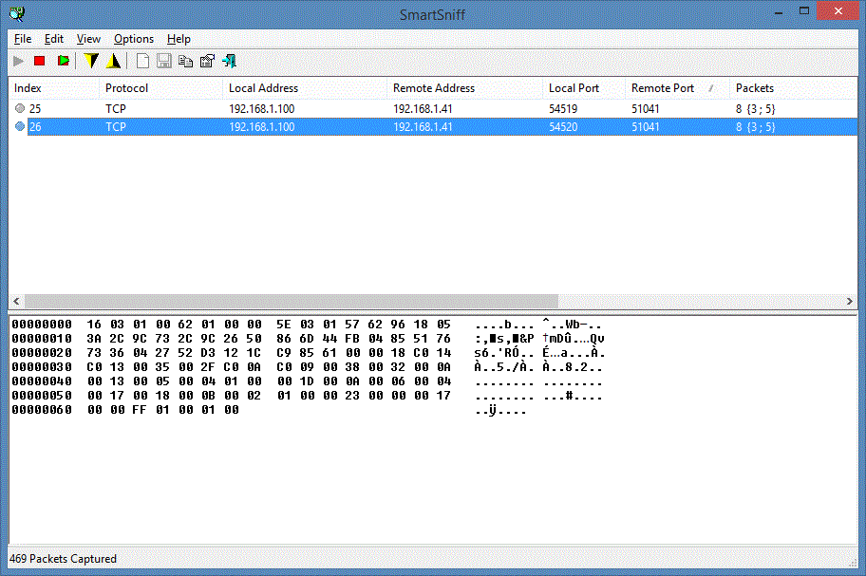Viewport: 866px width, 576px height.
Task: Click the status bullet for row 26
Action: tap(20, 126)
